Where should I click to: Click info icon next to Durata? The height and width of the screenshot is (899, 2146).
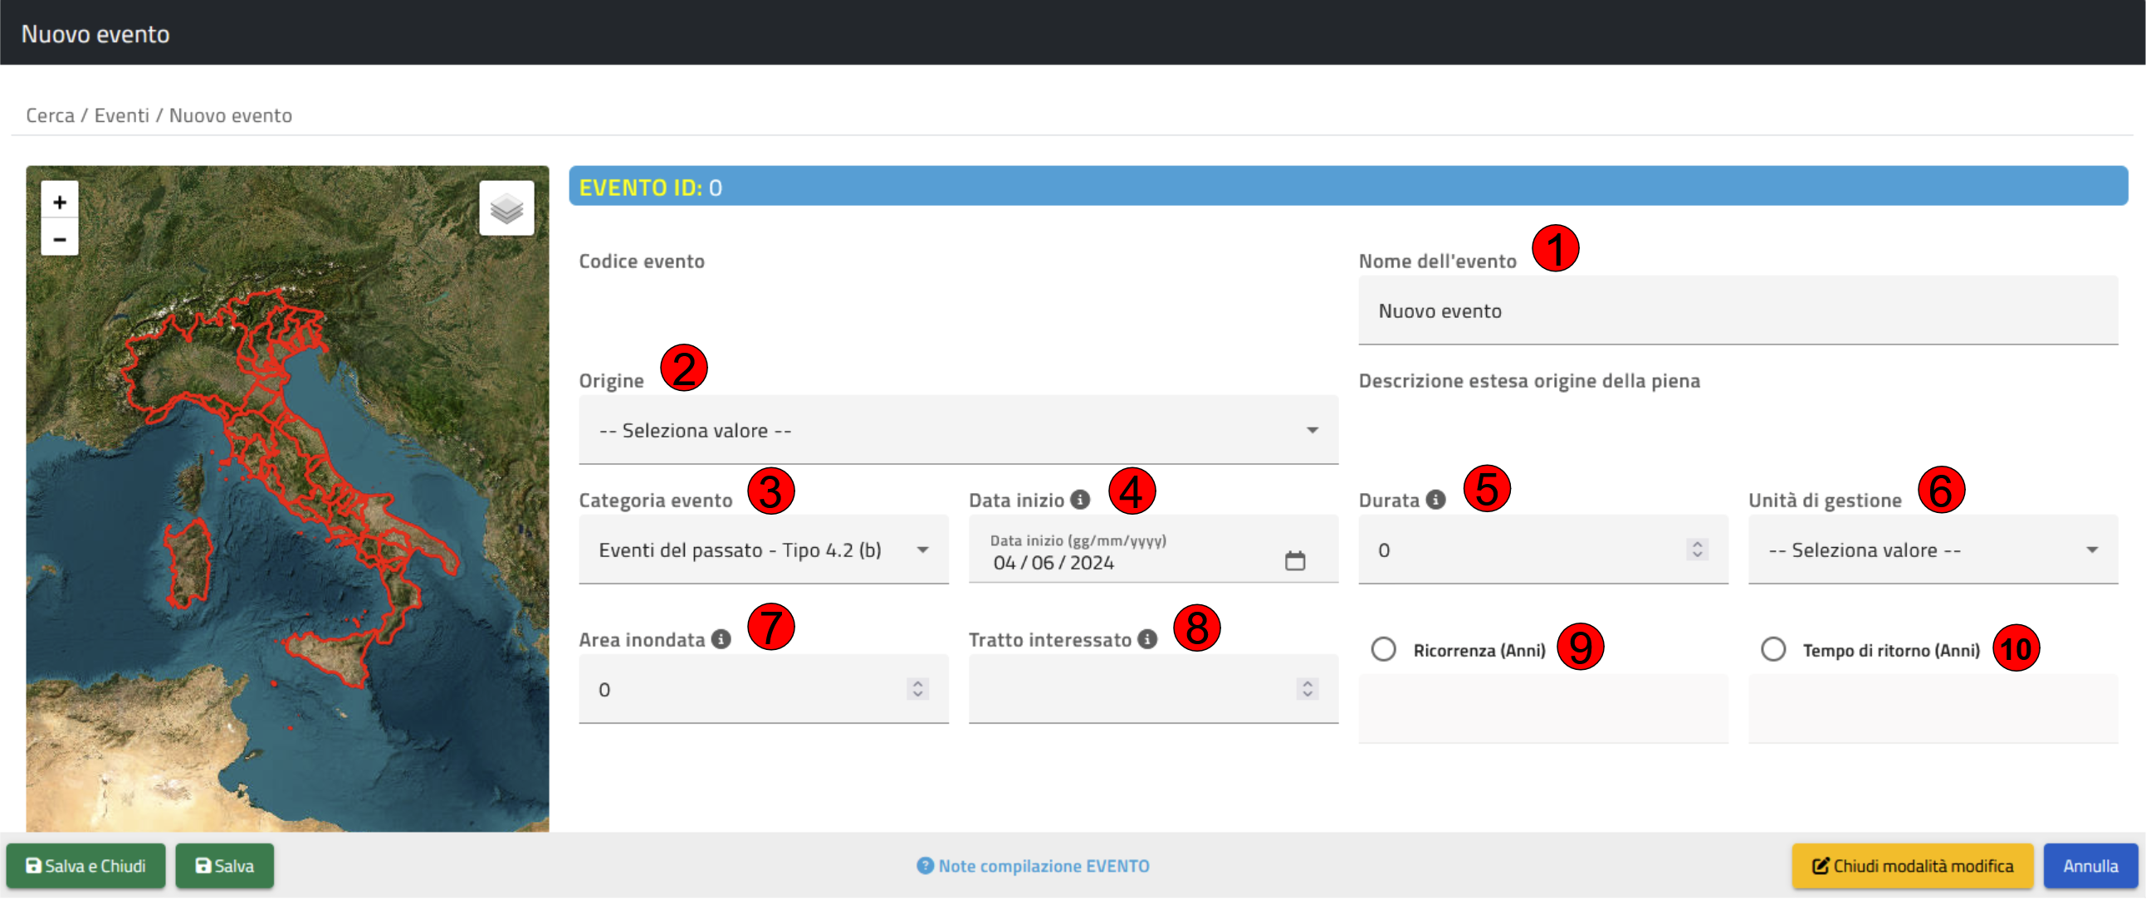[1435, 499]
